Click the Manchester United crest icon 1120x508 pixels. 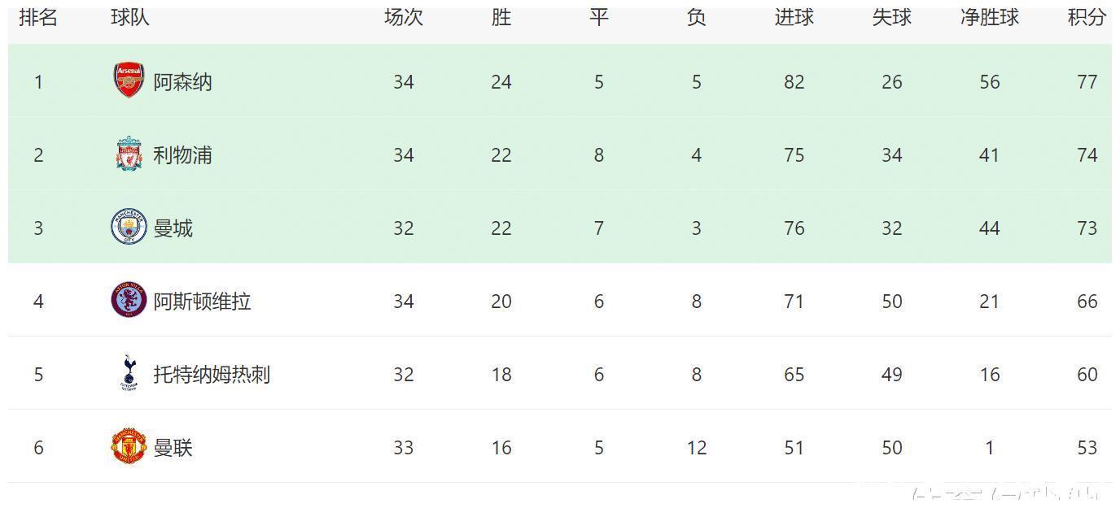[129, 447]
